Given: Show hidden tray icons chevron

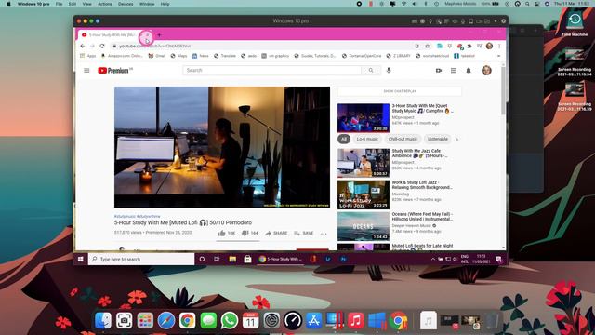Looking at the screenshot, I should coord(432,259).
